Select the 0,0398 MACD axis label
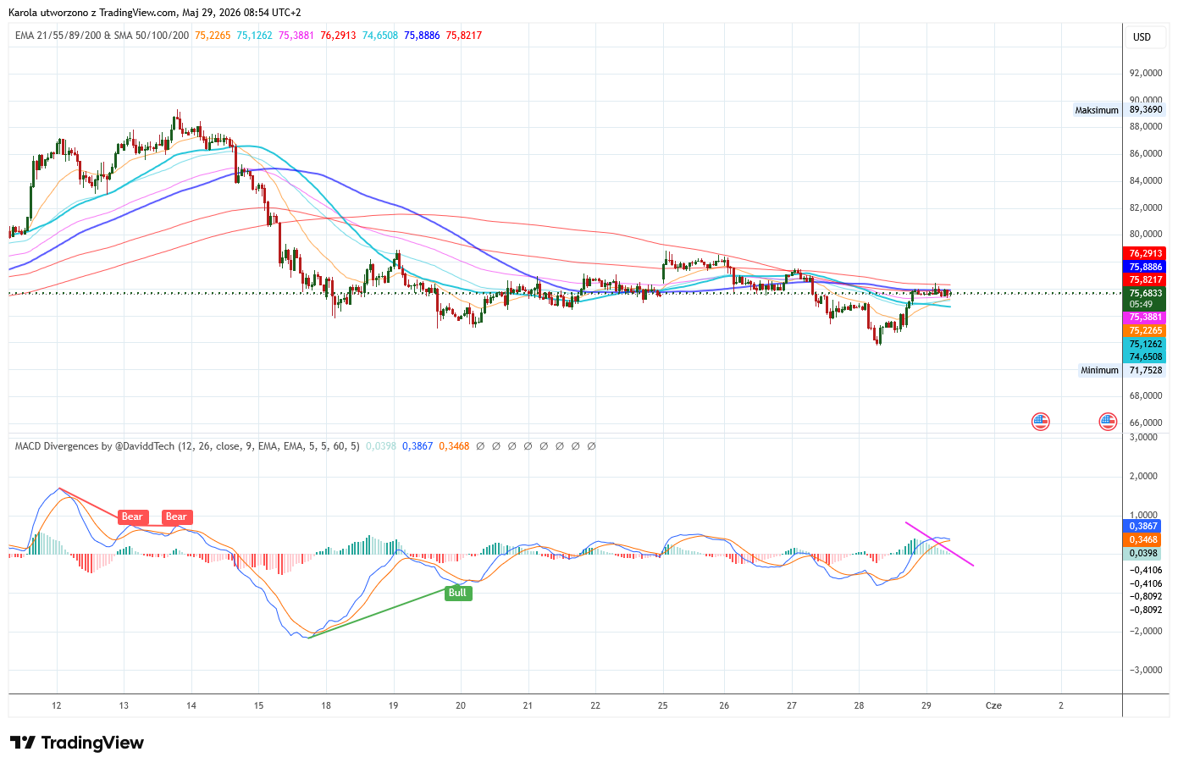 1143,553
